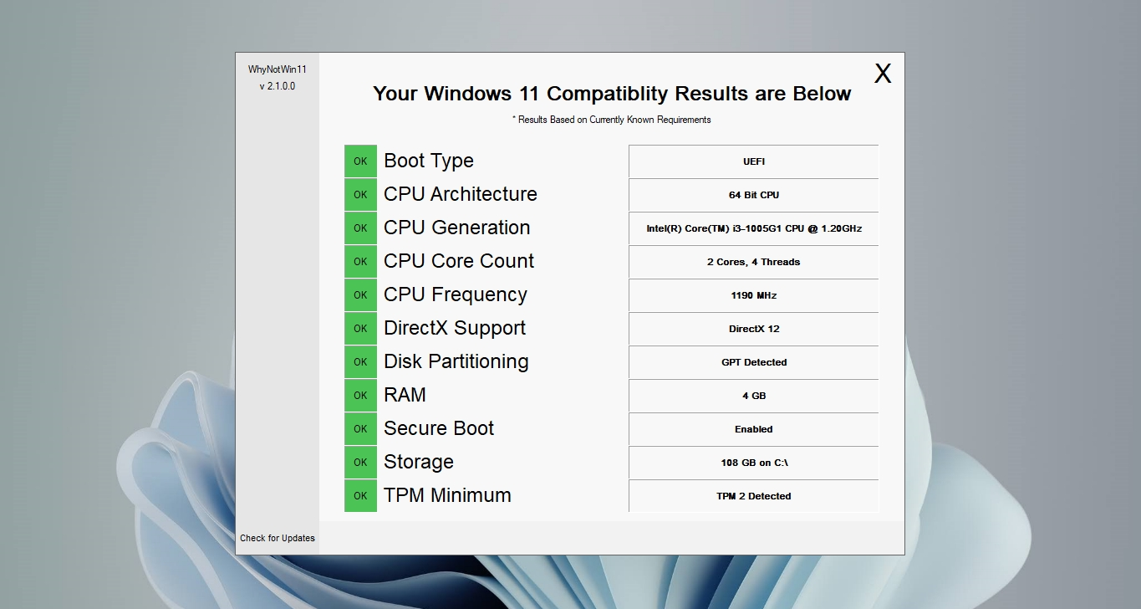The image size is (1141, 609).
Task: Click the 4 GB result value
Action: (754, 396)
